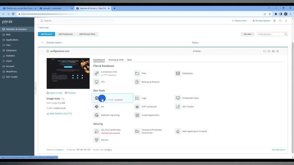Open Scheduled Tasks icon
This screenshot has width=294, height=165.
click(178, 98)
